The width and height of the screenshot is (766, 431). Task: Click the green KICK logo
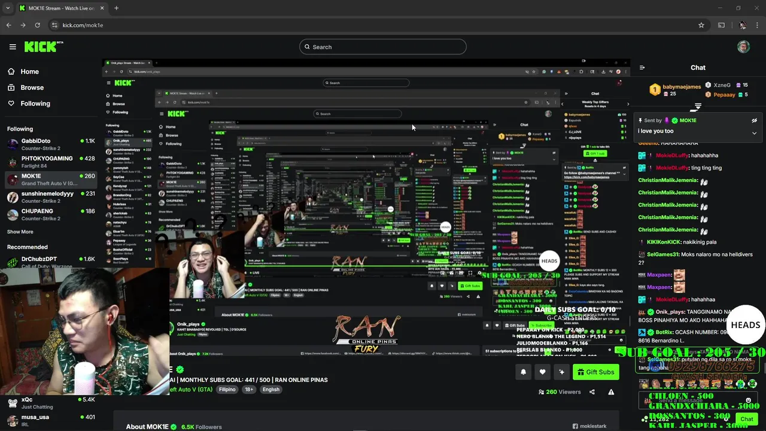44,47
